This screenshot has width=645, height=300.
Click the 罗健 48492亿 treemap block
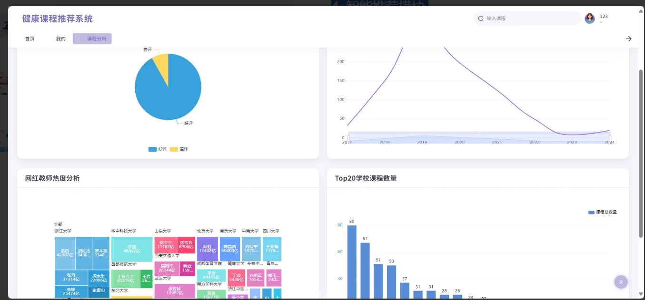(132, 249)
